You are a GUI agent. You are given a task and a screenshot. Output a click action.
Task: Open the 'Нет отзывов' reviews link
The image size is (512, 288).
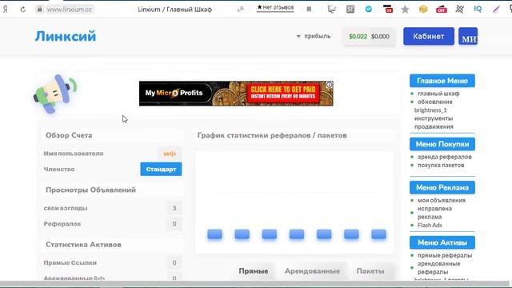[x=275, y=7]
